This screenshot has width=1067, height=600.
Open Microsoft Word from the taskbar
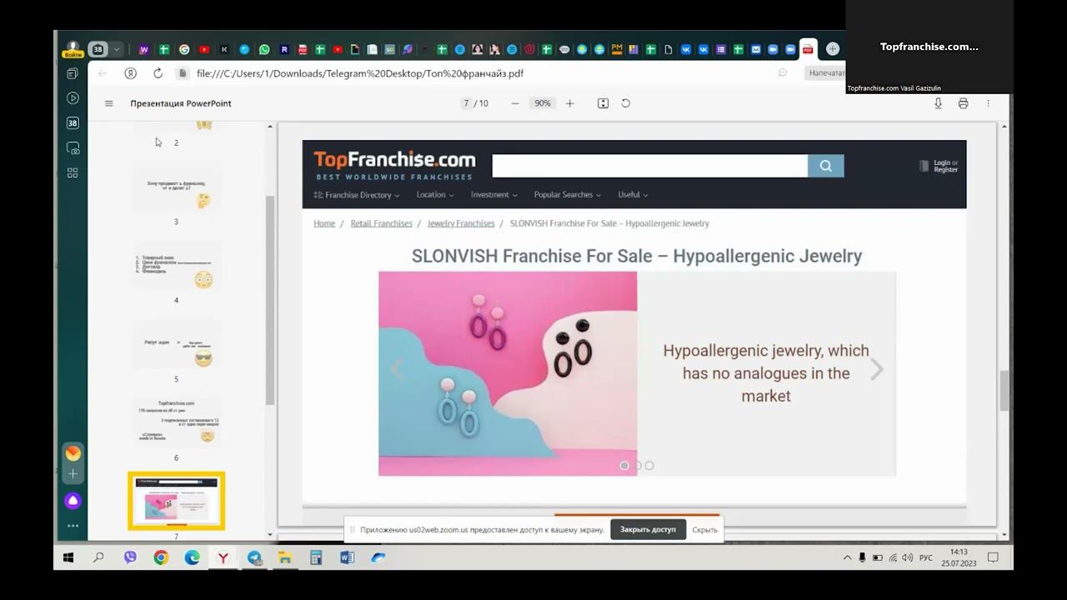click(347, 557)
